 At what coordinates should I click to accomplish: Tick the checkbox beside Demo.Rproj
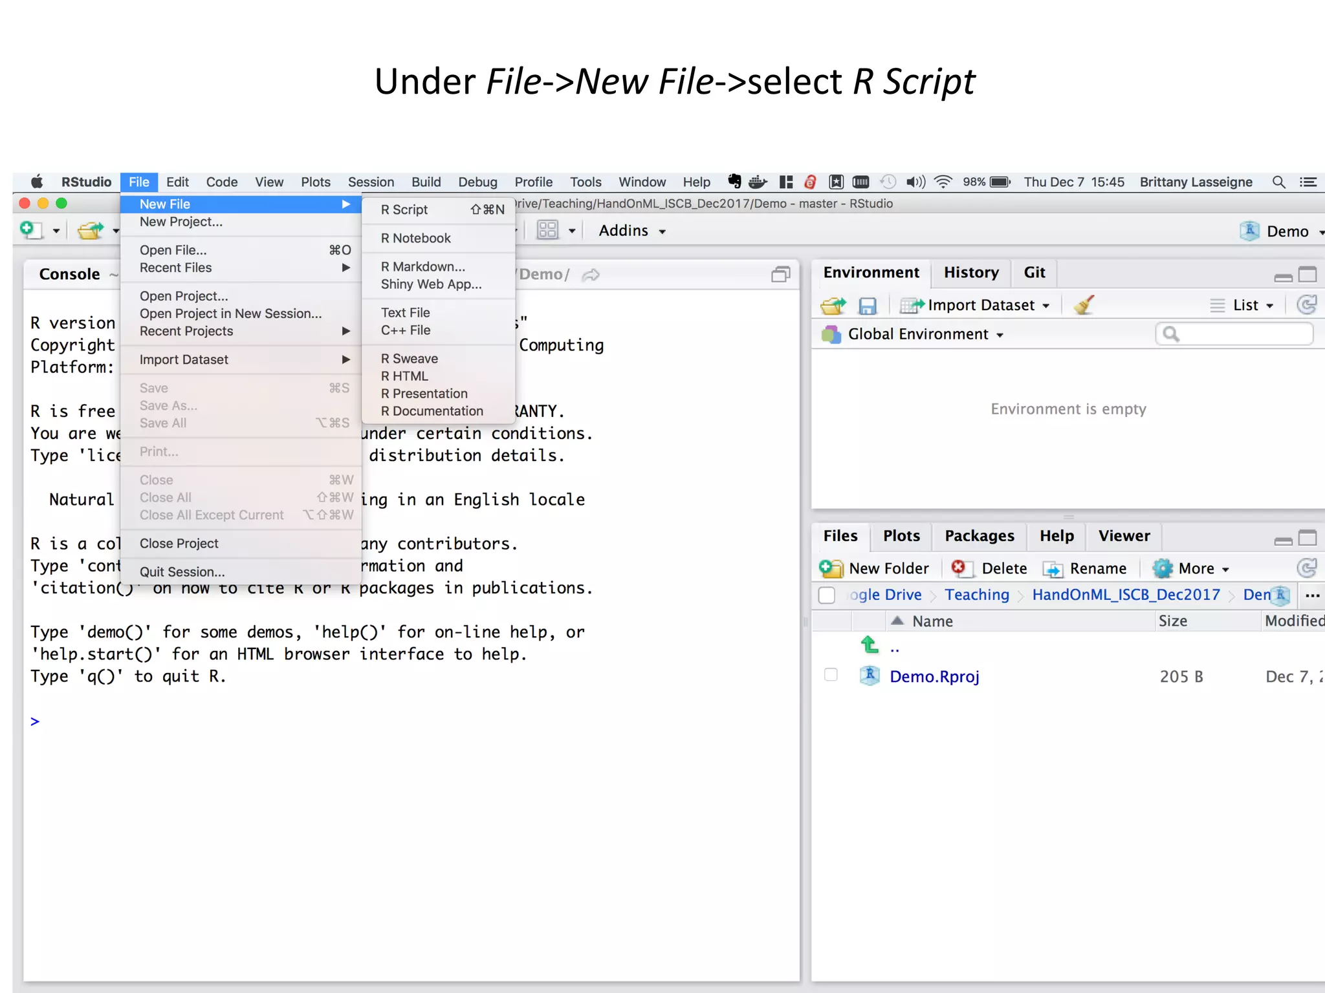(x=831, y=675)
